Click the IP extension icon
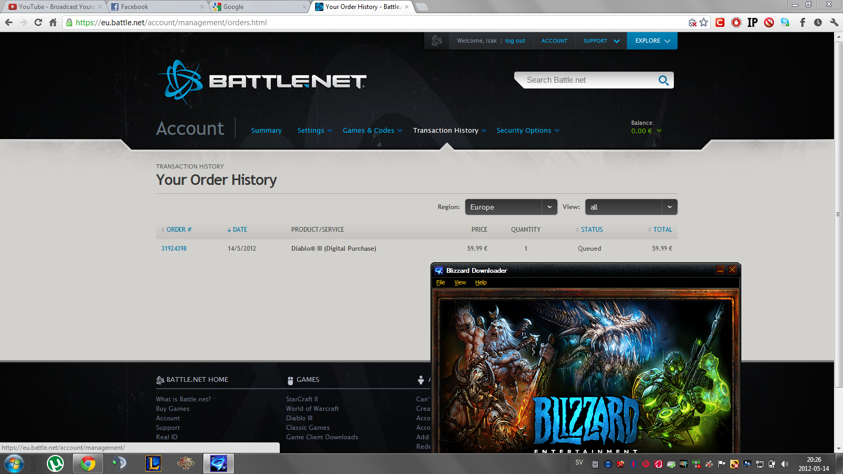Screen dimensions: 843x474 tap(753, 22)
